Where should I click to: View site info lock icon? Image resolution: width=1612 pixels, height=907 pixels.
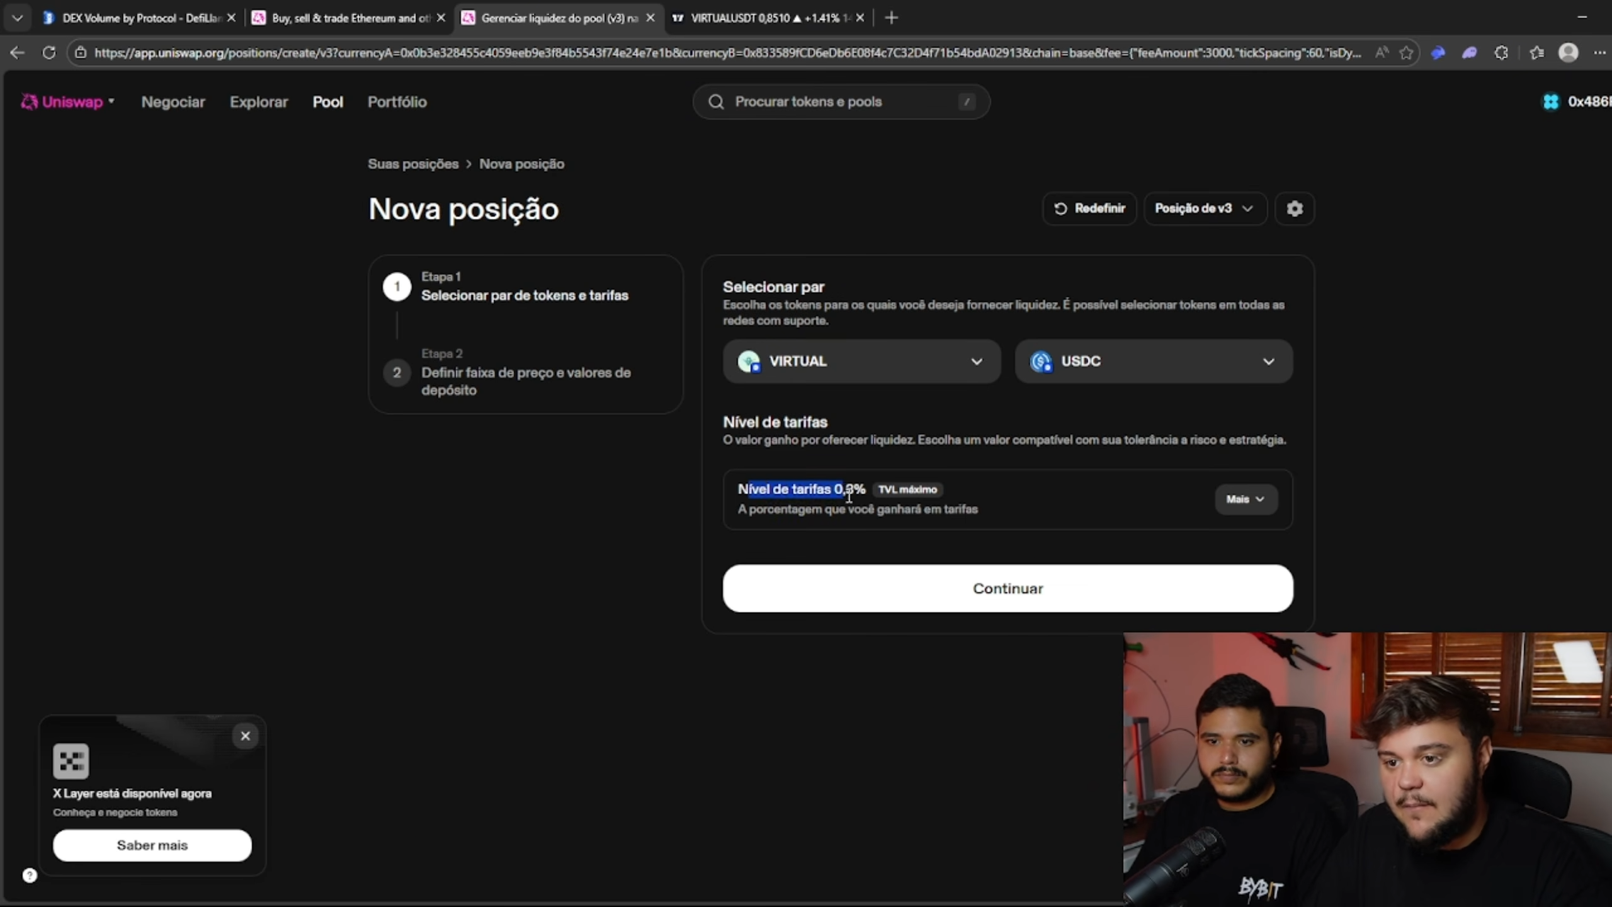pos(81,52)
